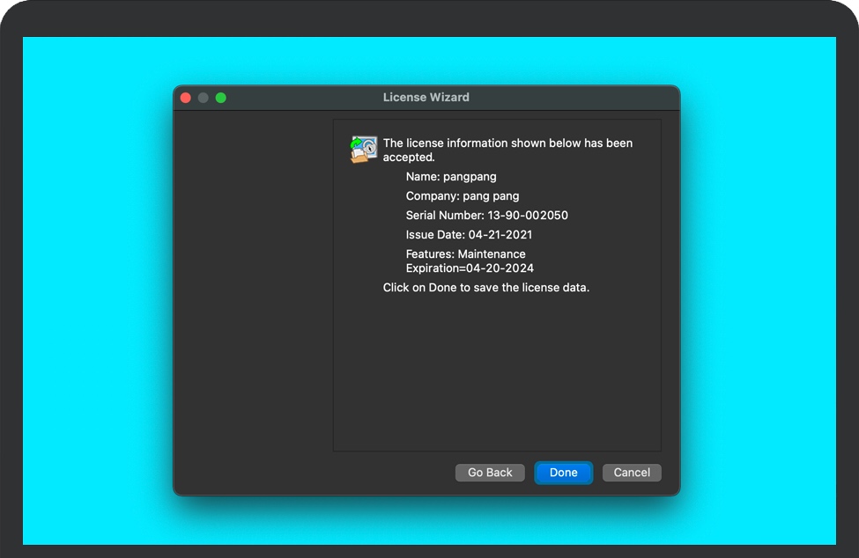Click the grayed-out minimize button
This screenshot has width=859, height=558.
[x=204, y=98]
